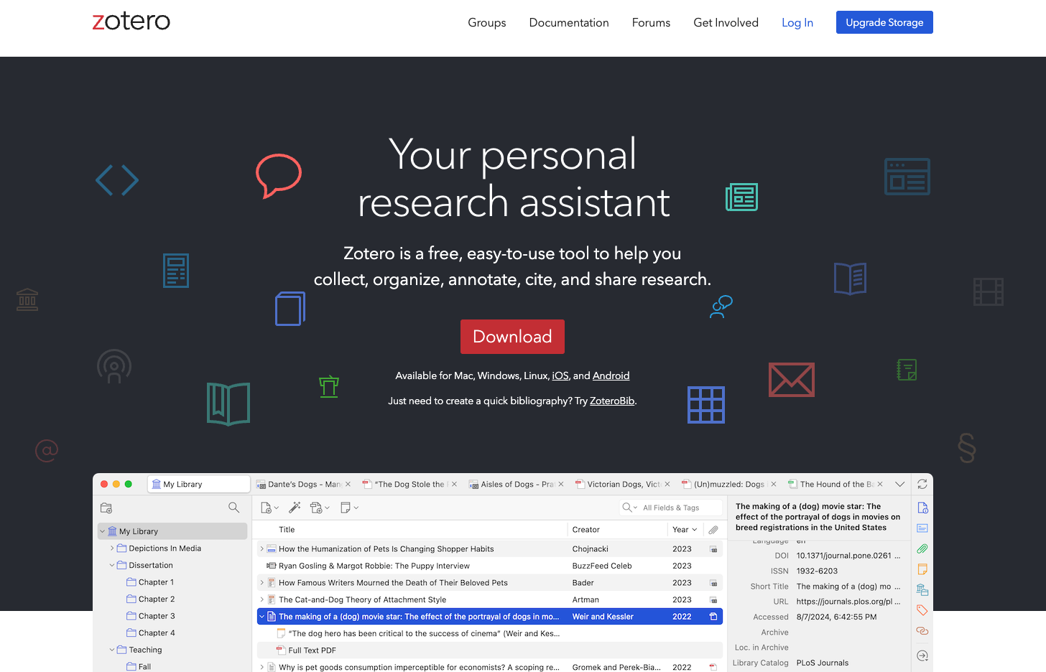1046x672 pixels.
Task: Click the Full Text PDF icon
Action: pyautogui.click(x=281, y=650)
